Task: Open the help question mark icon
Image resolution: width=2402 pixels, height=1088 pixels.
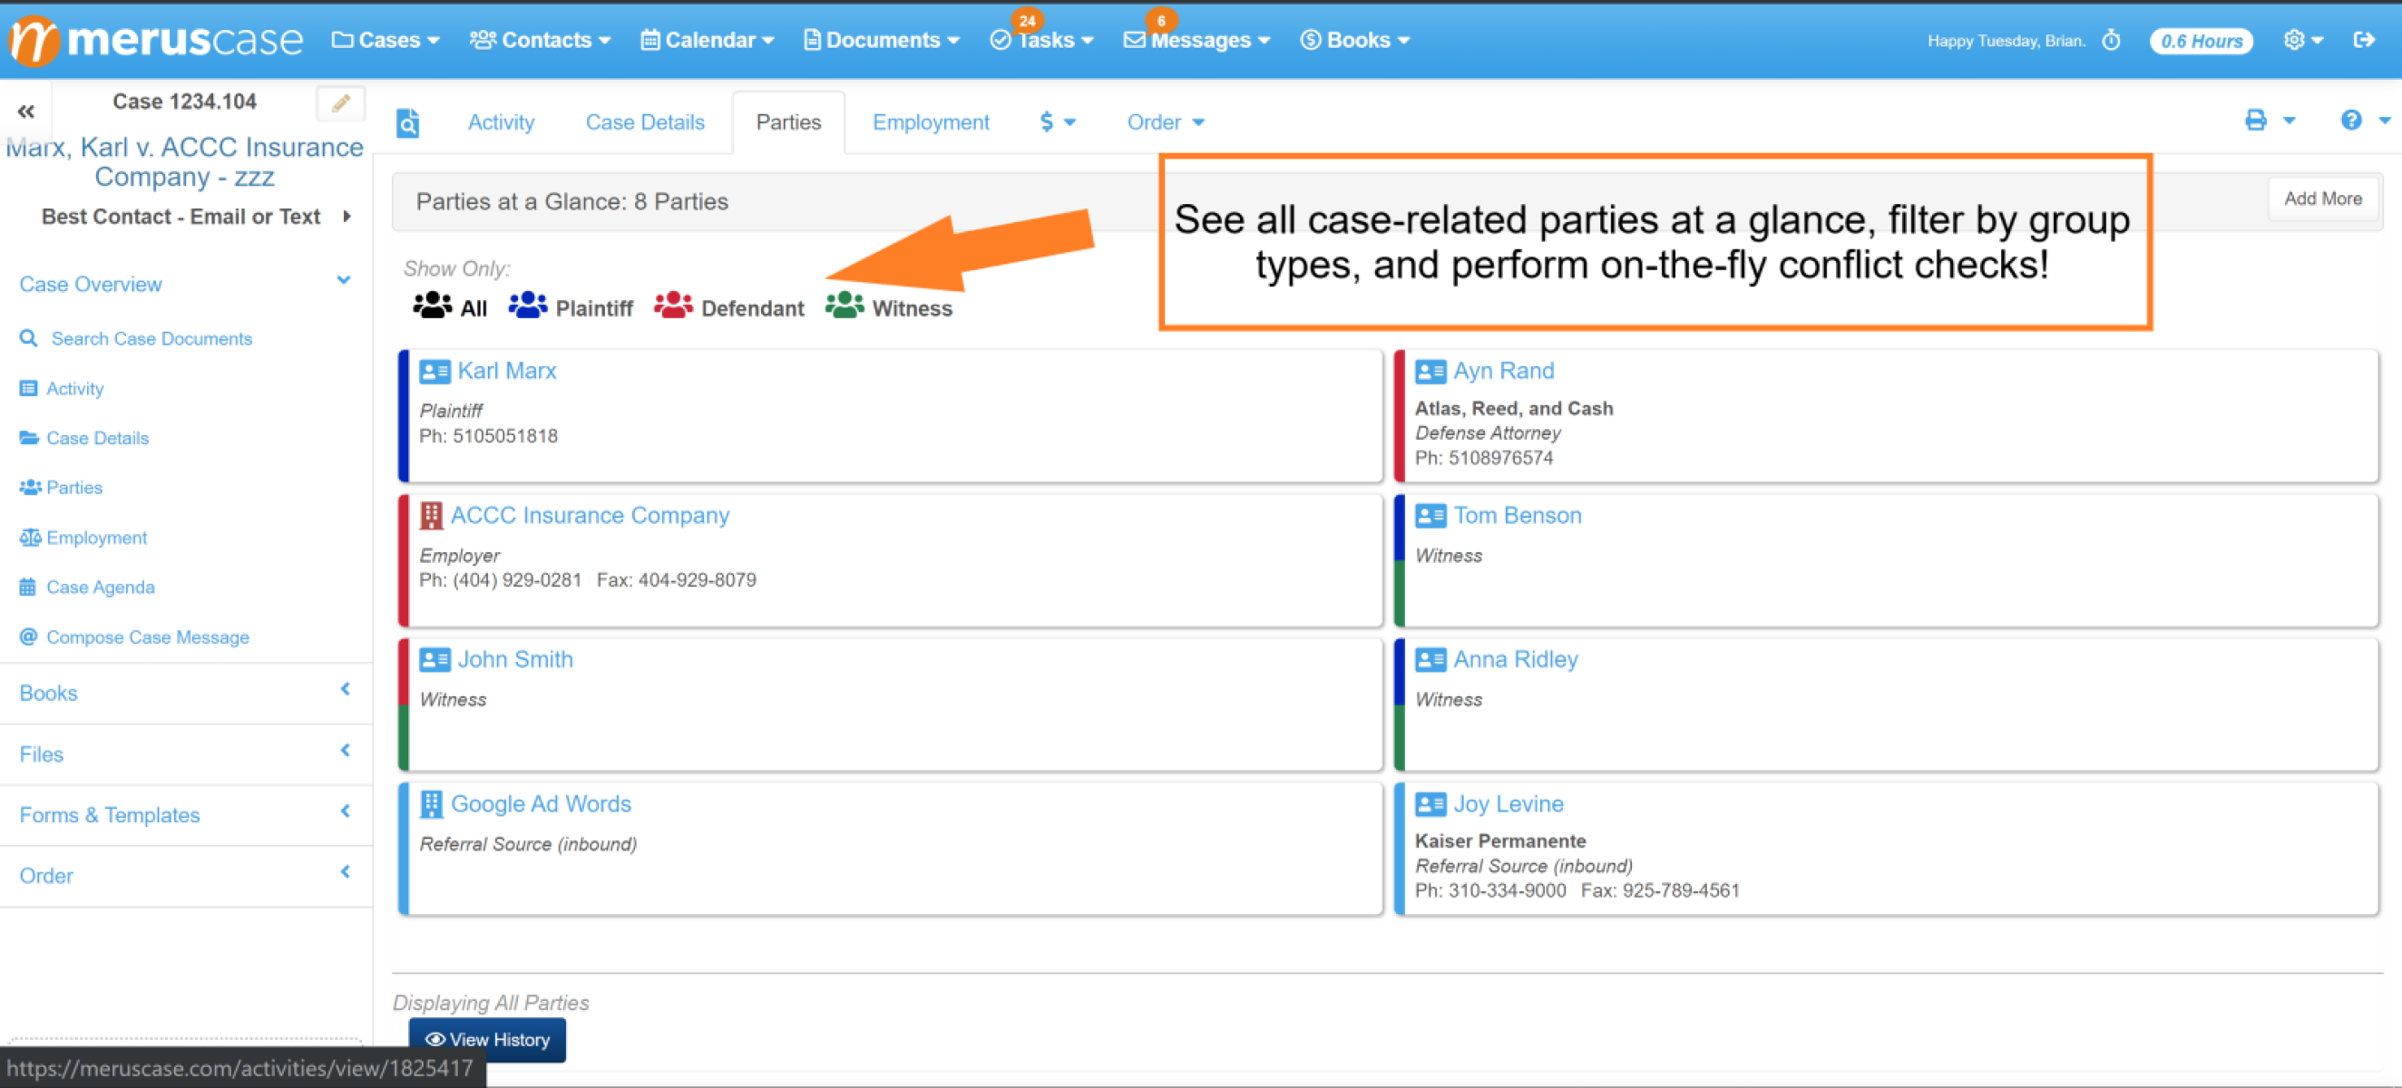Action: [2353, 121]
